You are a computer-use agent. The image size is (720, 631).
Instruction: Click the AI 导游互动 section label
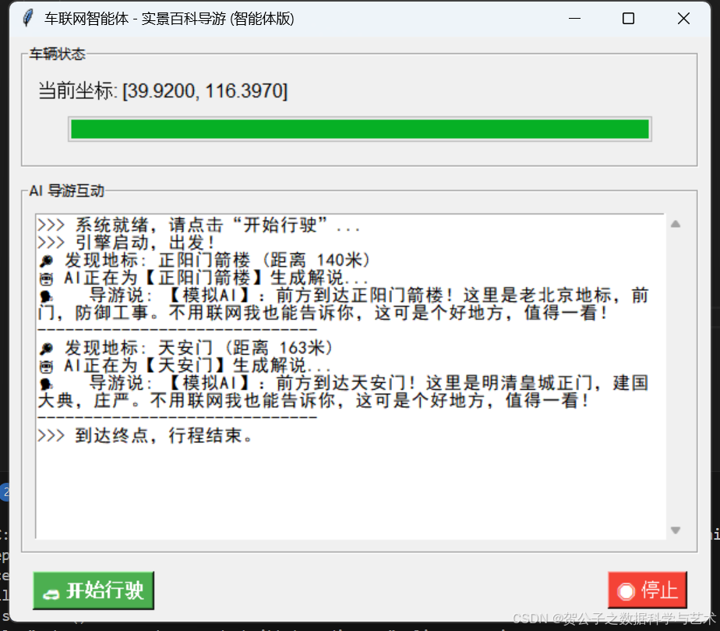(65, 190)
